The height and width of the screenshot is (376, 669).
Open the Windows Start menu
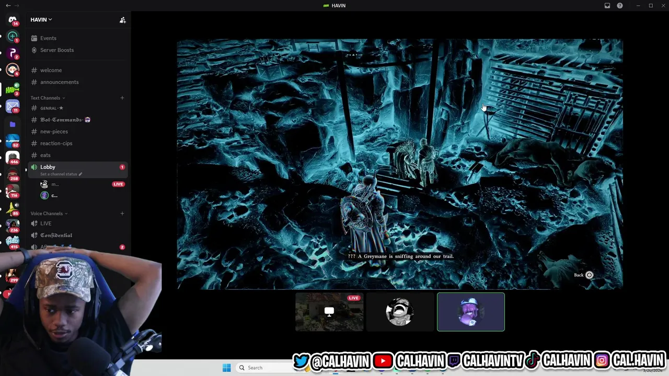[226, 368]
